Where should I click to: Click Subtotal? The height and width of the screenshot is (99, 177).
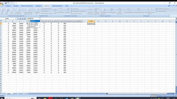[x=150, y=11]
